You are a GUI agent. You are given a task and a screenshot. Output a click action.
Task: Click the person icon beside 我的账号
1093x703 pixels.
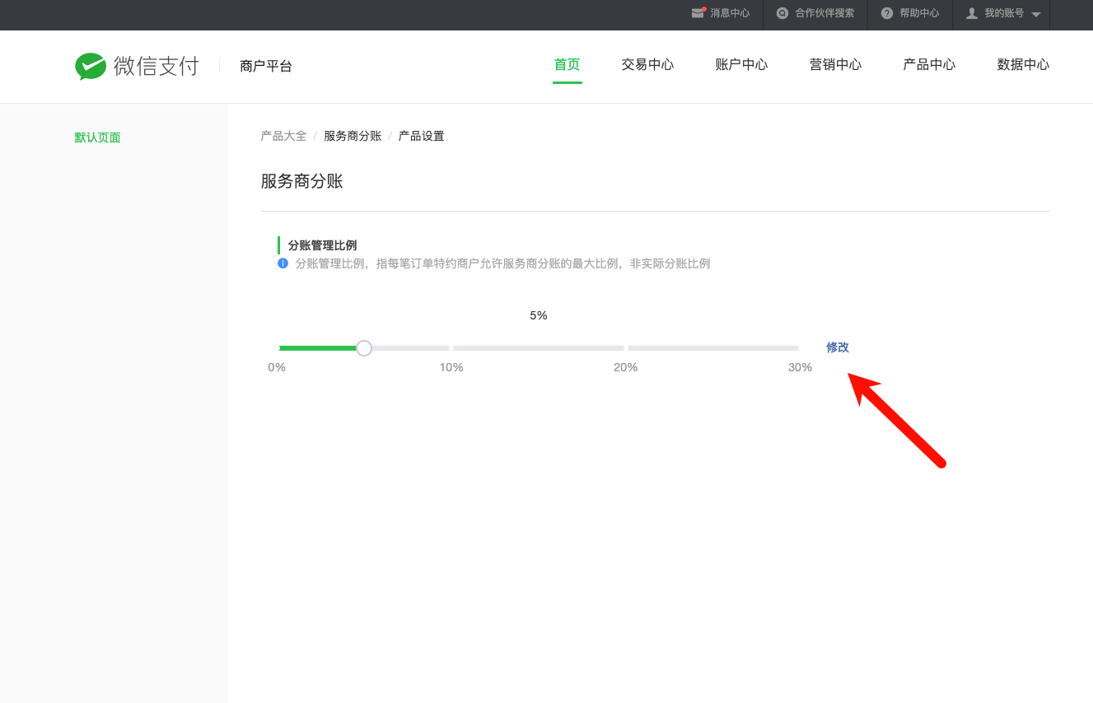[972, 13]
